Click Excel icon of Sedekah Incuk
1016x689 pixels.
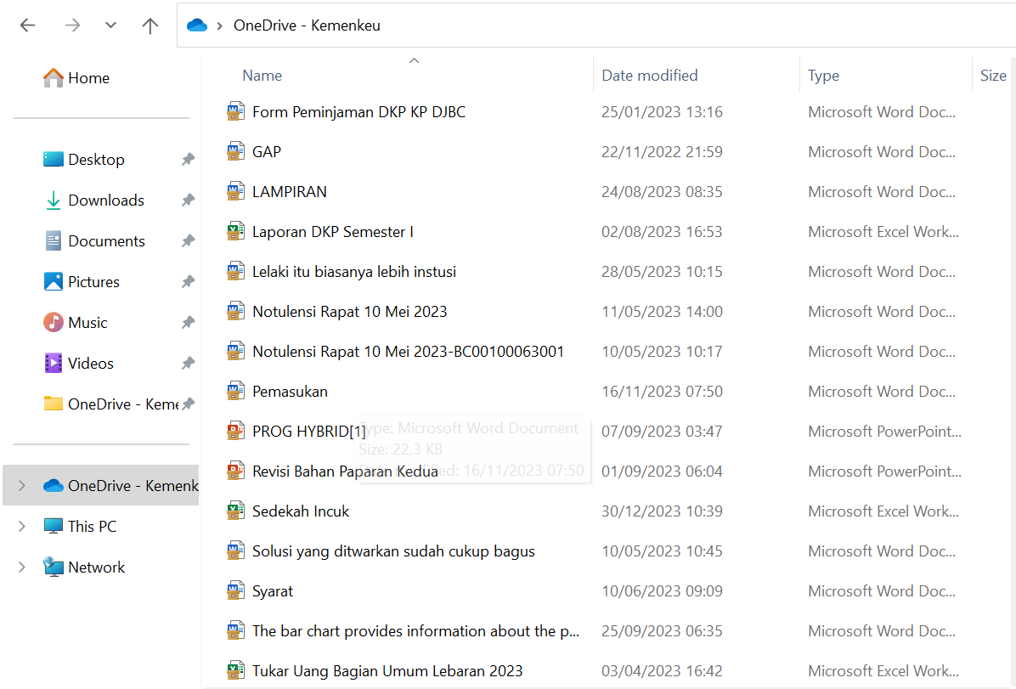(235, 511)
